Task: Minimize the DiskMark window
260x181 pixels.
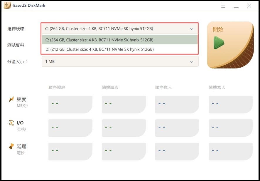Action: (236, 6)
